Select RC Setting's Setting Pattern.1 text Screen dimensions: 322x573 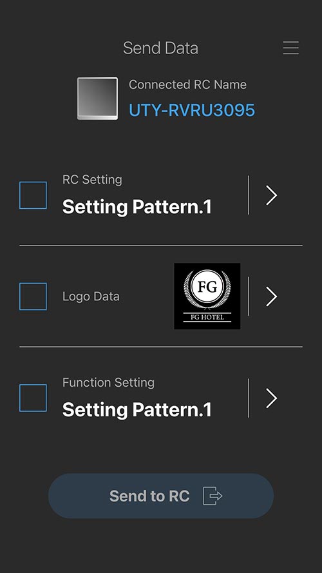(x=137, y=207)
